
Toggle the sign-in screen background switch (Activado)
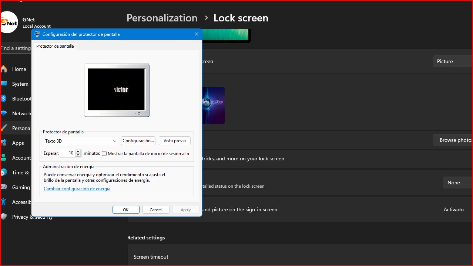coord(453,209)
